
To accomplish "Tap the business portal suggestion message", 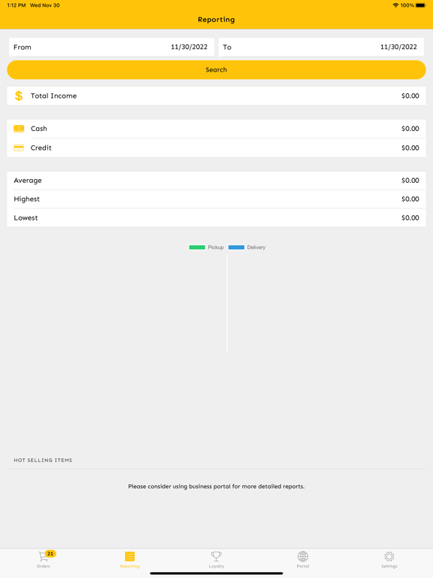I will [216, 487].
